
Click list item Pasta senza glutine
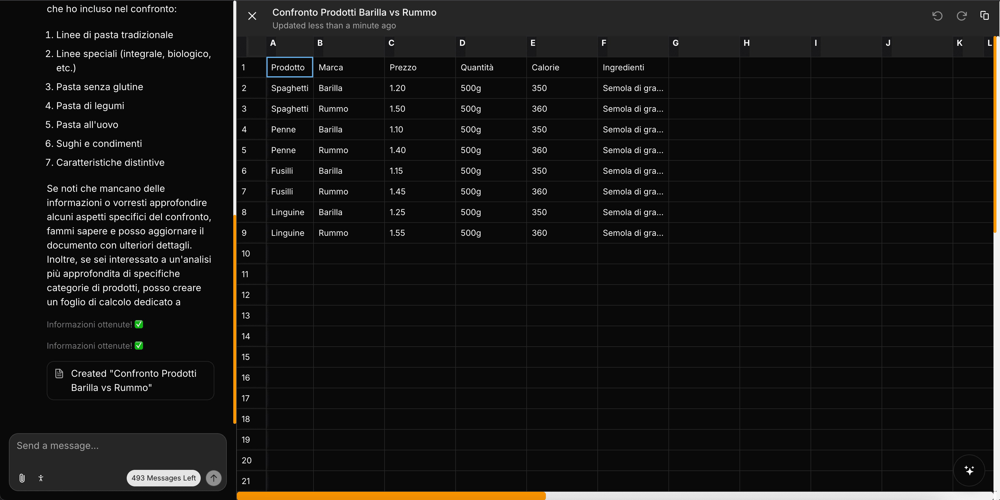pos(99,87)
